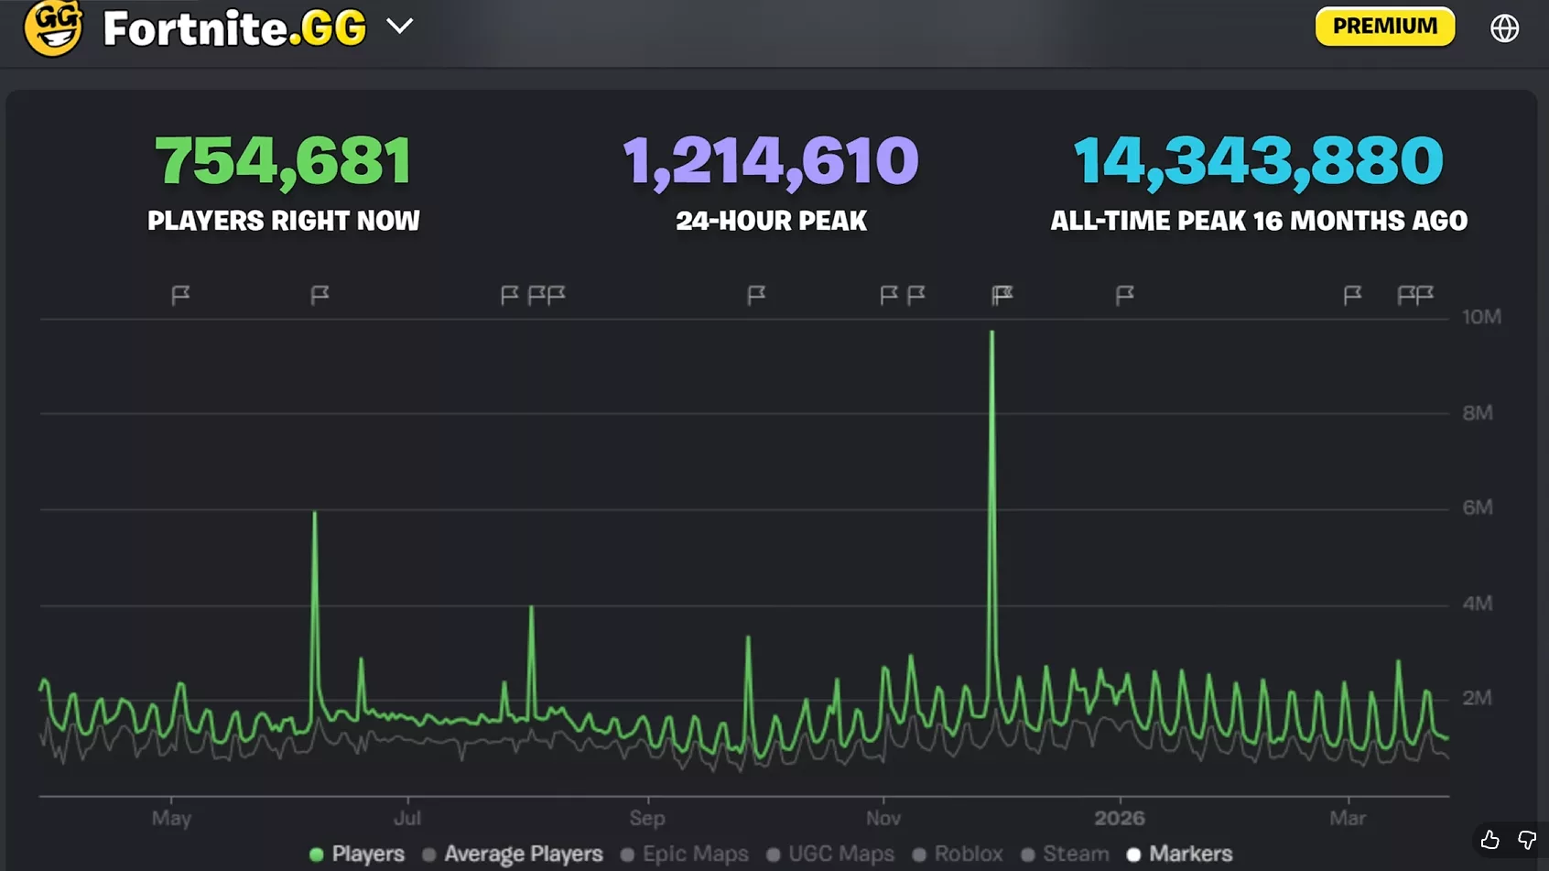Image resolution: width=1549 pixels, height=871 pixels.
Task: Click the Fortnite.GG smiley logo
Action: 54,27
